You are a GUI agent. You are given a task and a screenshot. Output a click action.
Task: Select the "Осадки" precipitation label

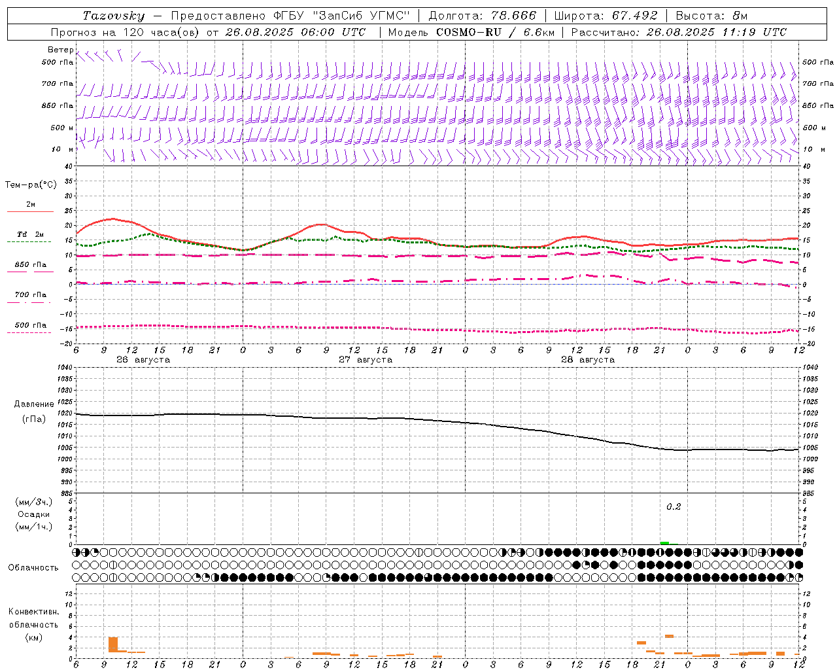tap(34, 514)
